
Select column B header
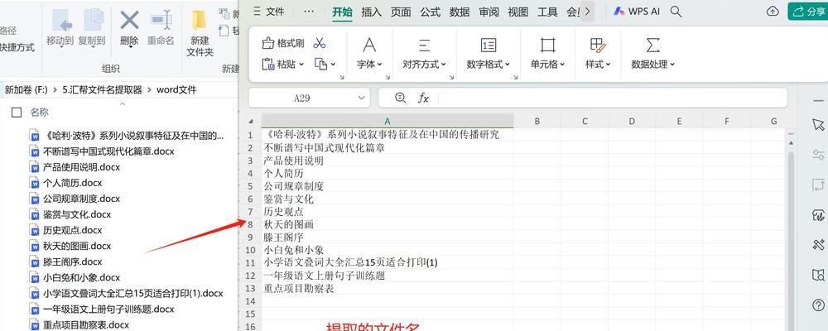click(537, 121)
